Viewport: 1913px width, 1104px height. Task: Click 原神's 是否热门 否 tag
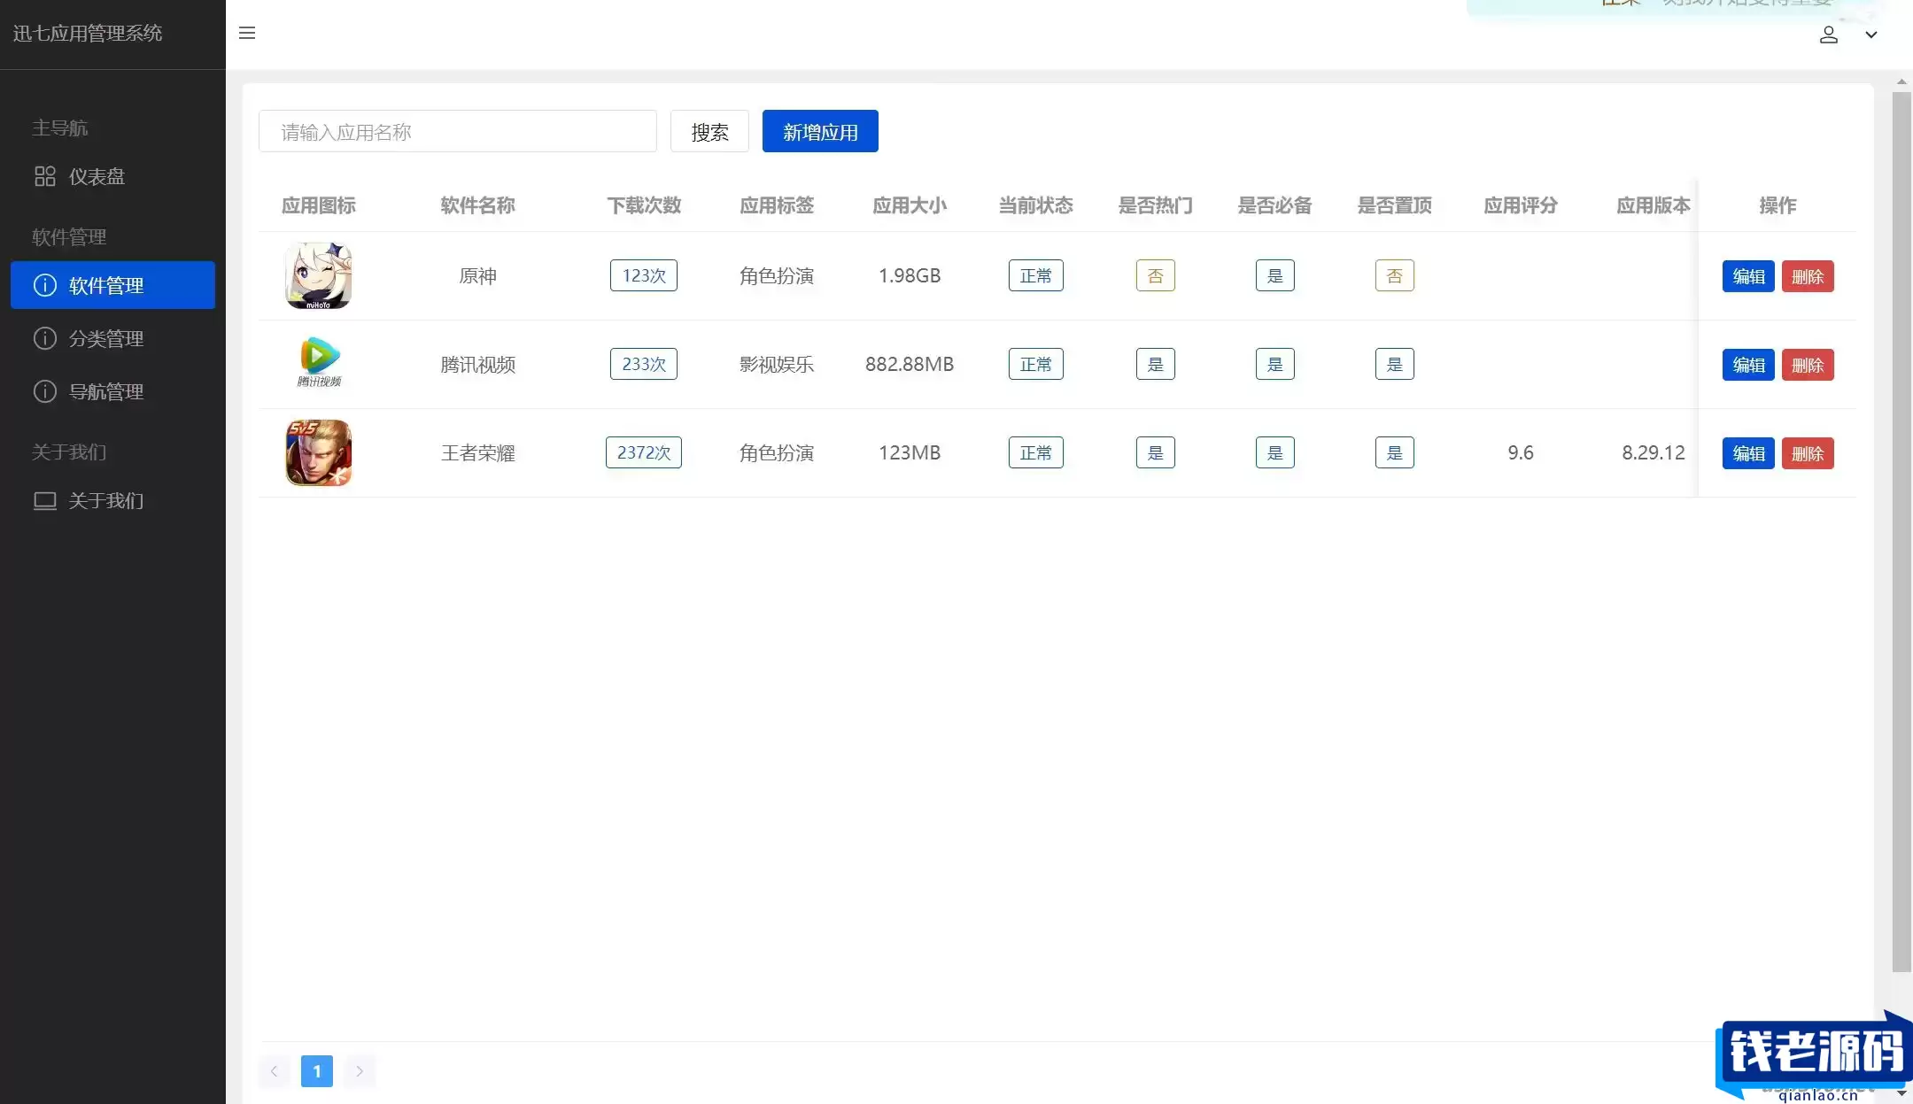click(x=1156, y=275)
